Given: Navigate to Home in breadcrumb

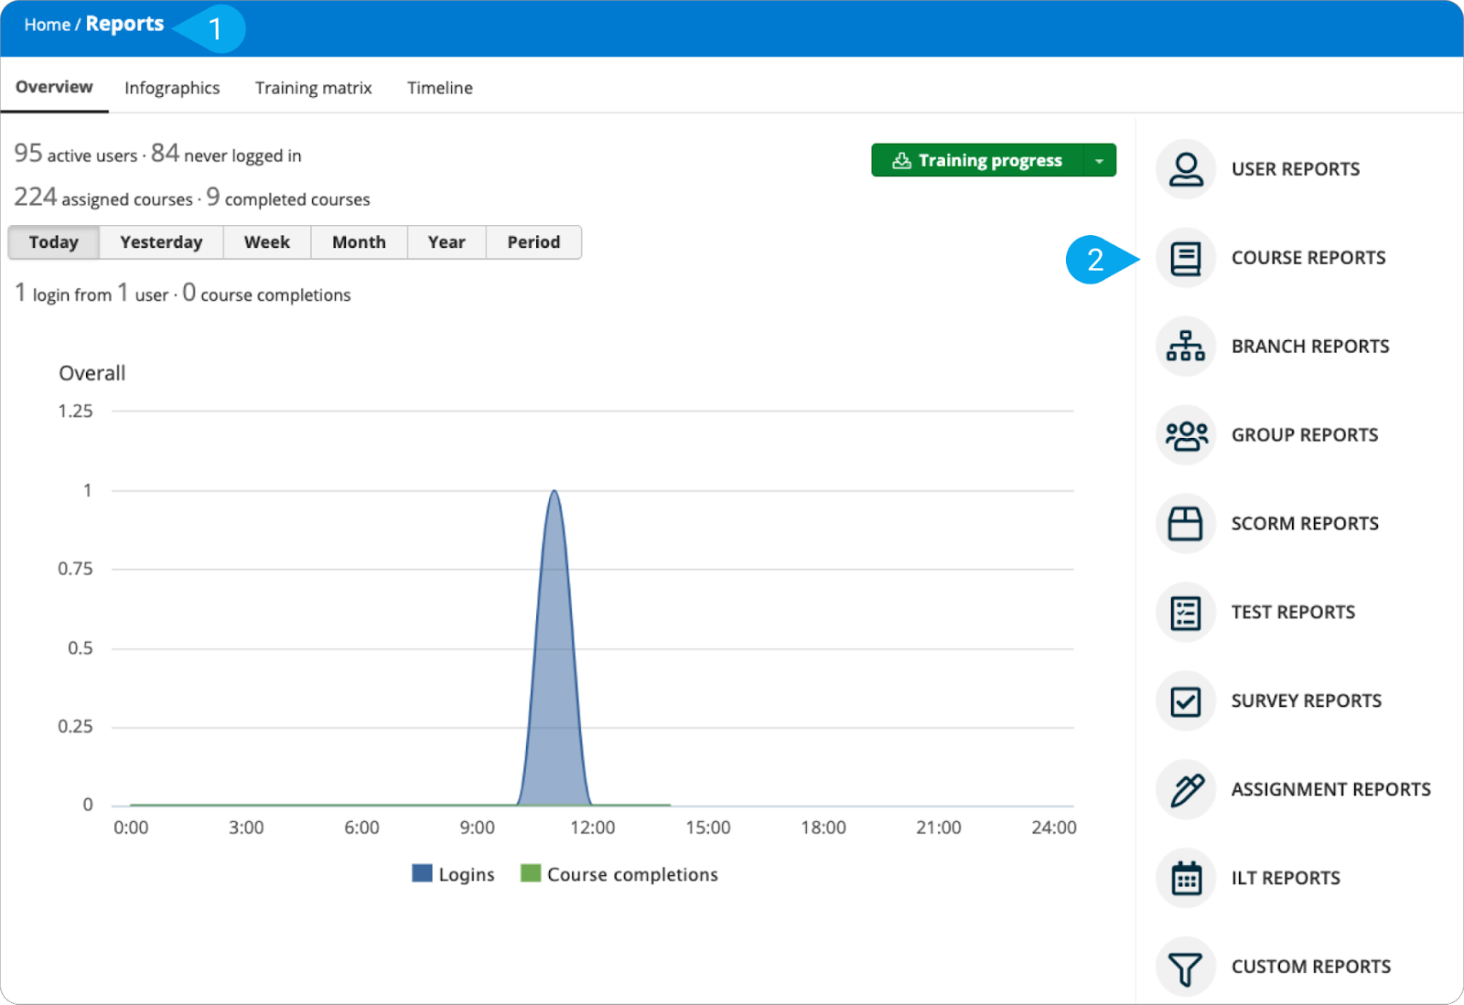Looking at the screenshot, I should click(x=47, y=25).
